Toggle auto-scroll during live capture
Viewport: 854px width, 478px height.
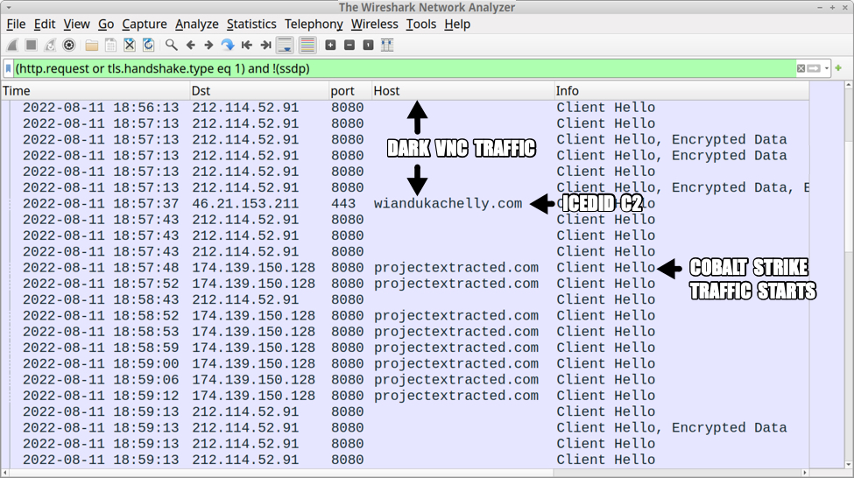click(x=285, y=45)
